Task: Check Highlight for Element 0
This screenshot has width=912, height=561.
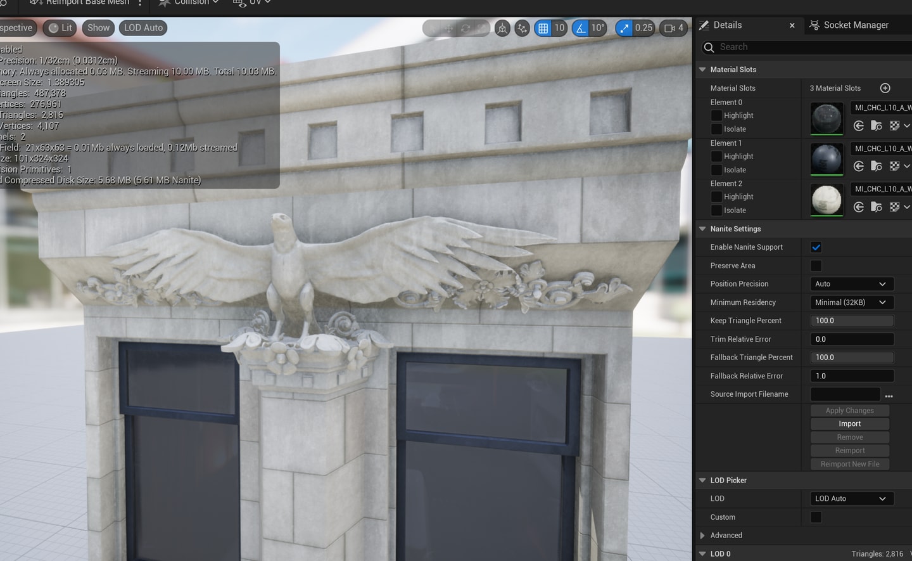Action: (x=716, y=115)
